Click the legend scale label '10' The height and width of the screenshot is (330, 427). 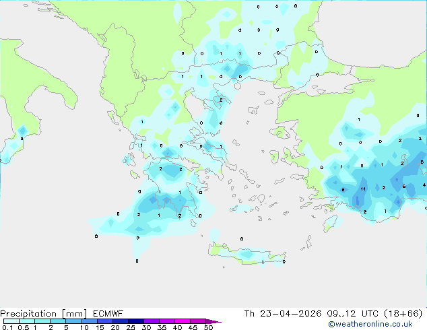pos(84,327)
